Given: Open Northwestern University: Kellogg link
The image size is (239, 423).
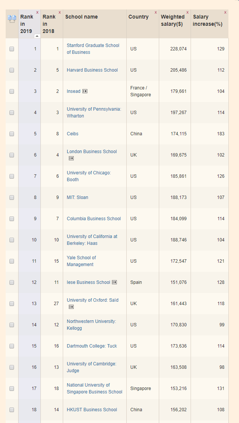Looking at the screenshot, I should tap(92, 325).
